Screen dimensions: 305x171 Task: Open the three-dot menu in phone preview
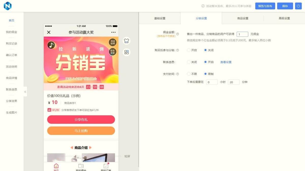coord(113,32)
